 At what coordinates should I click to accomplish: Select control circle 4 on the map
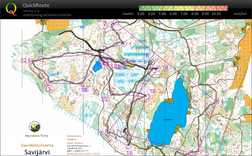click(x=216, y=101)
